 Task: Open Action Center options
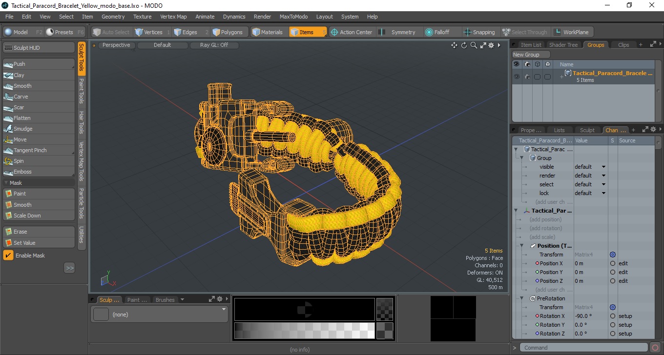click(x=352, y=32)
